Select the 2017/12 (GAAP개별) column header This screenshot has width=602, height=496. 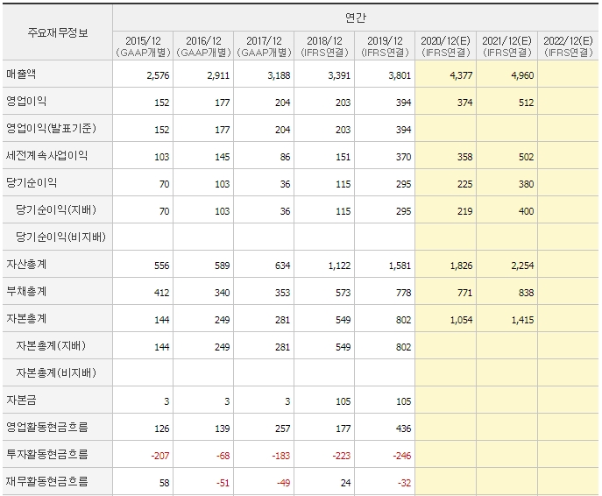264,46
